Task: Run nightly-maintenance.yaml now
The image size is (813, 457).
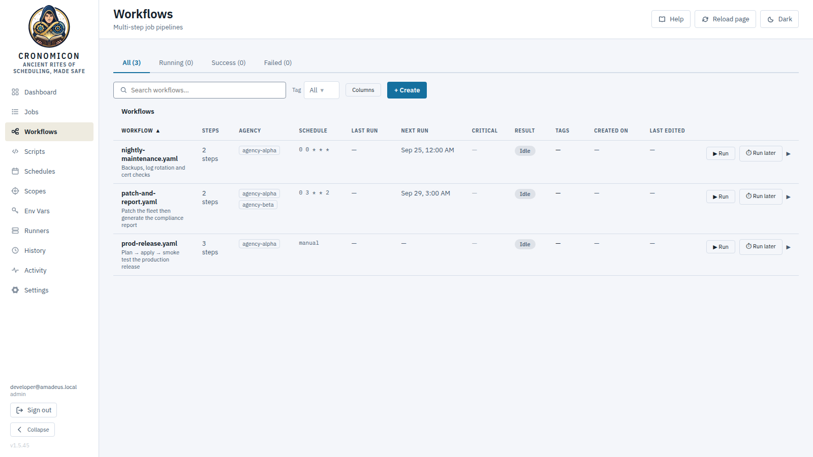Action: 721,153
